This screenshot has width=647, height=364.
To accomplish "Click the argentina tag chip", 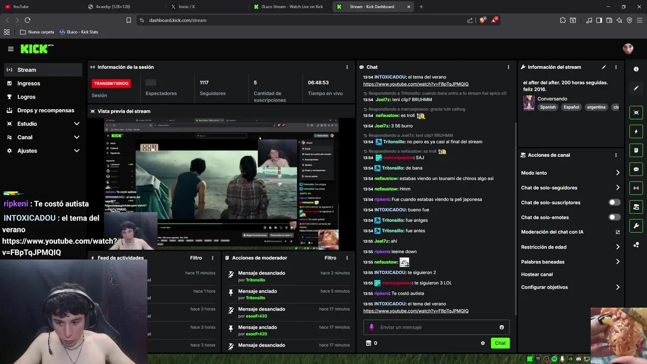I will click(596, 107).
